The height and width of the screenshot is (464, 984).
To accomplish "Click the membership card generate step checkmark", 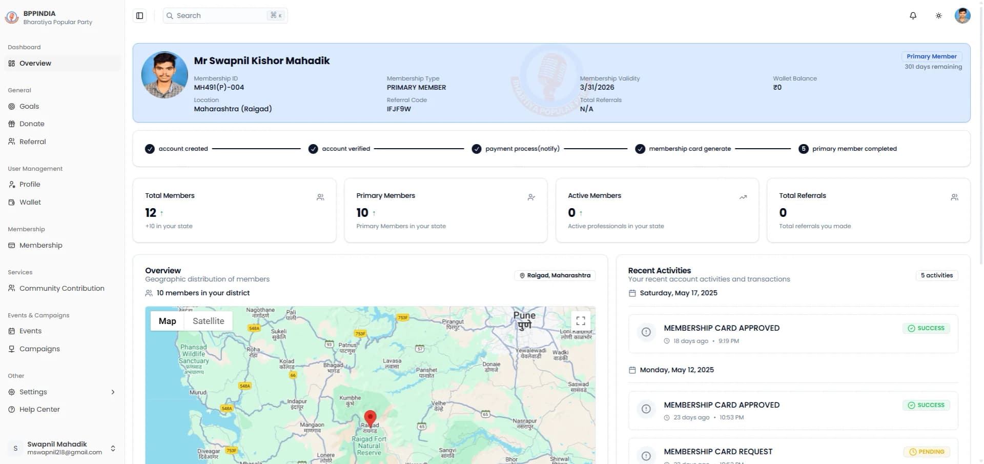I will [640, 149].
